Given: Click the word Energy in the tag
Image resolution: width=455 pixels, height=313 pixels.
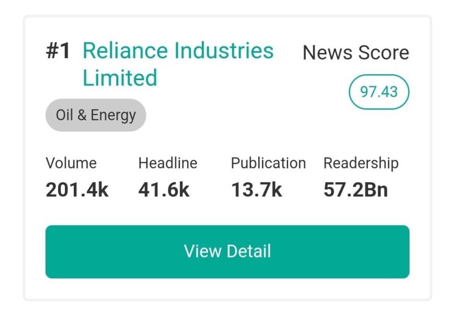Looking at the screenshot, I should coord(113,116).
